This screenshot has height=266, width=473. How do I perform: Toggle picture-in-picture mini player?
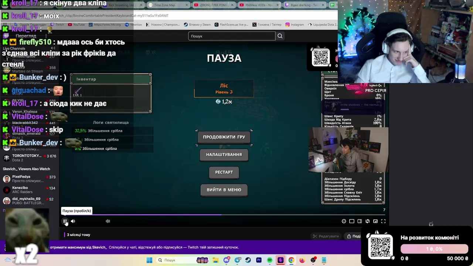pos(375,221)
